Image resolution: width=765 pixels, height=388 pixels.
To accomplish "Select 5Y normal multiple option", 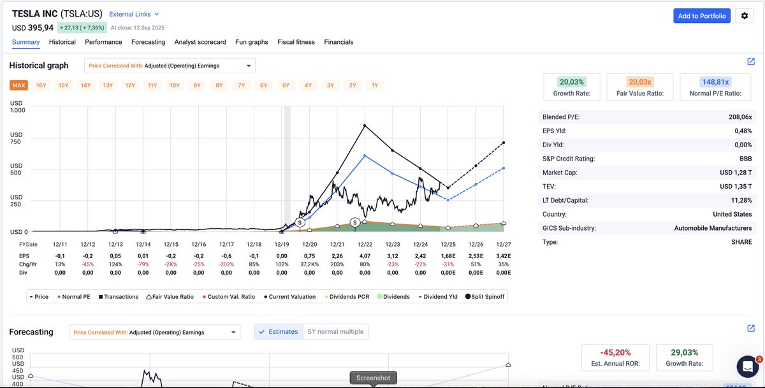I will coord(335,332).
